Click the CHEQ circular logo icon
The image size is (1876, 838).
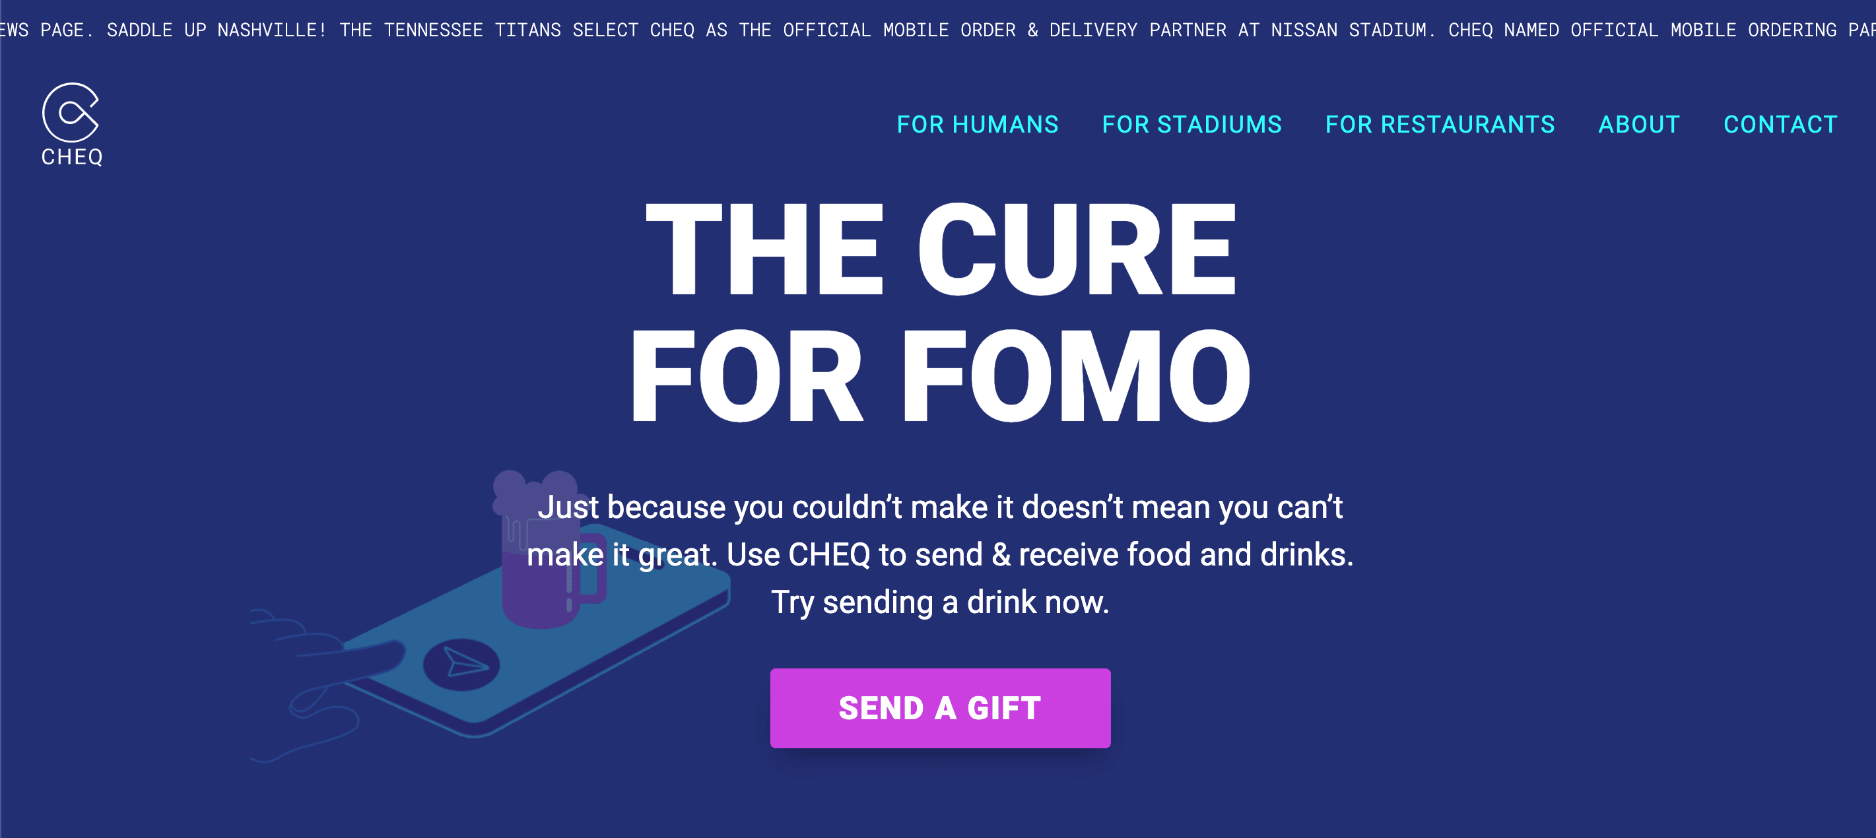point(71,112)
